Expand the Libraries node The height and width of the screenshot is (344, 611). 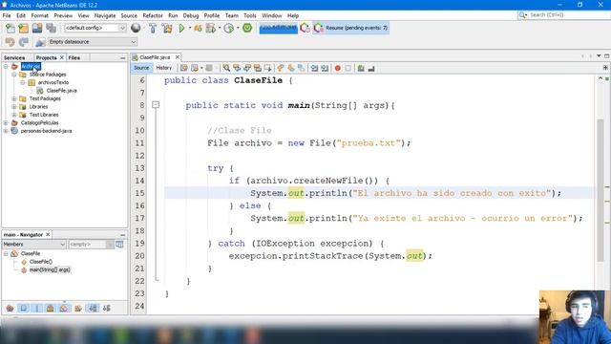[14, 107]
